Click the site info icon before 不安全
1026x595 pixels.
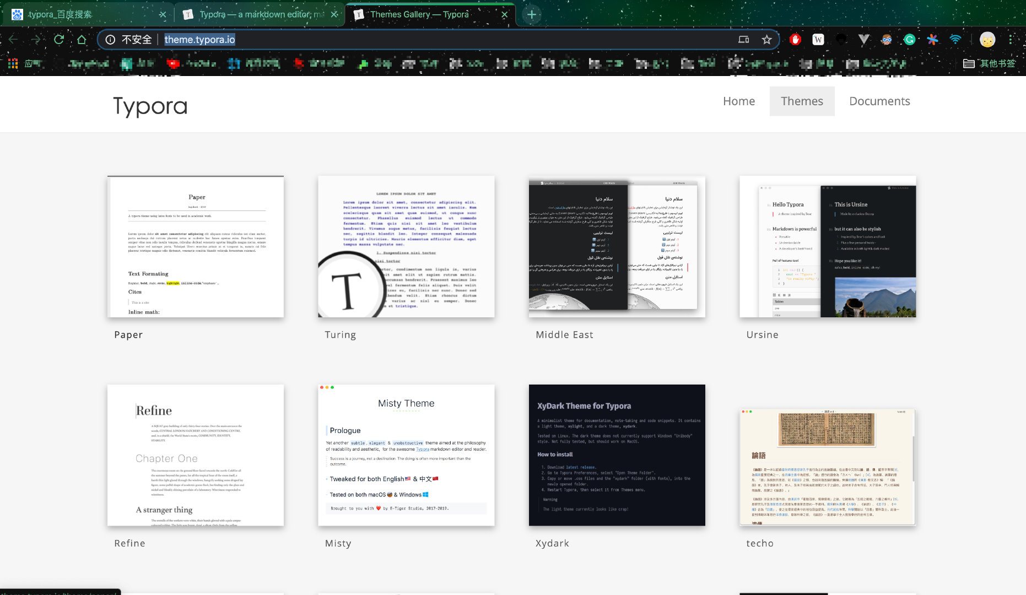(110, 40)
